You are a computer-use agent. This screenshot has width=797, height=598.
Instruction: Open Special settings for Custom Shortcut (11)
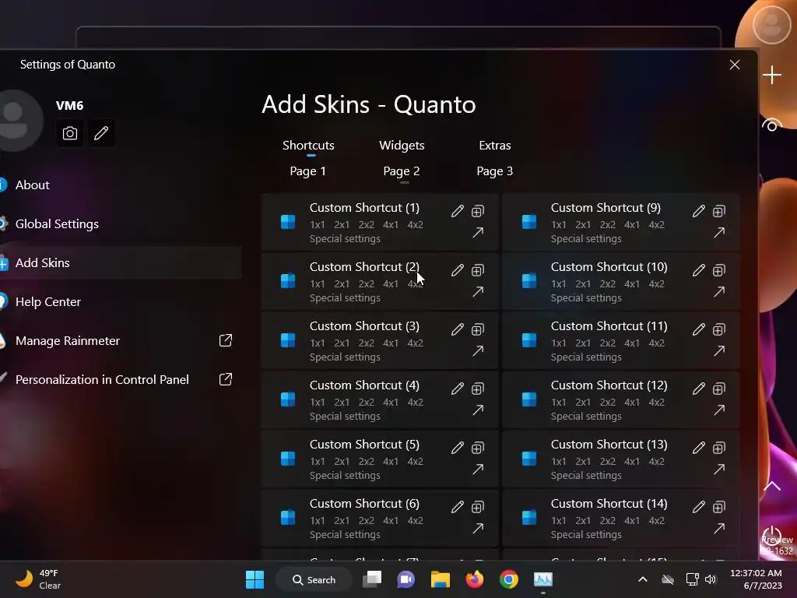(586, 357)
